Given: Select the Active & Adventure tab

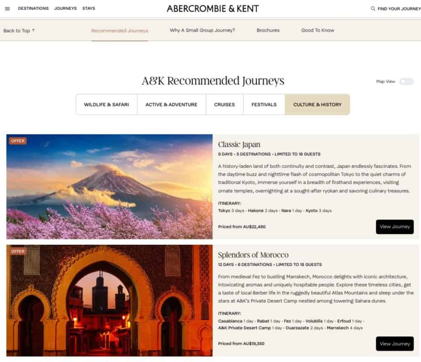Looking at the screenshot, I should click(x=171, y=104).
